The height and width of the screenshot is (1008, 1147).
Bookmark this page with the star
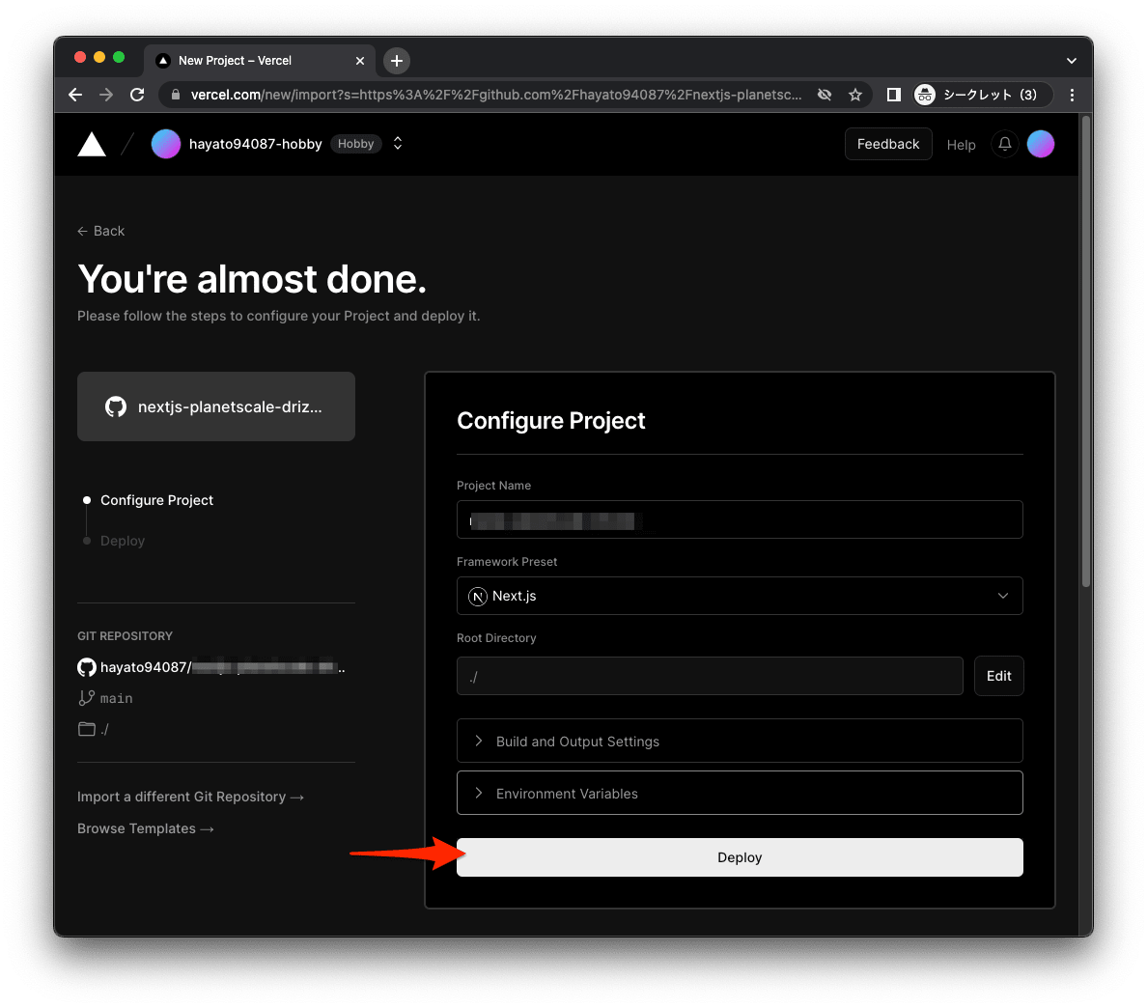855,95
